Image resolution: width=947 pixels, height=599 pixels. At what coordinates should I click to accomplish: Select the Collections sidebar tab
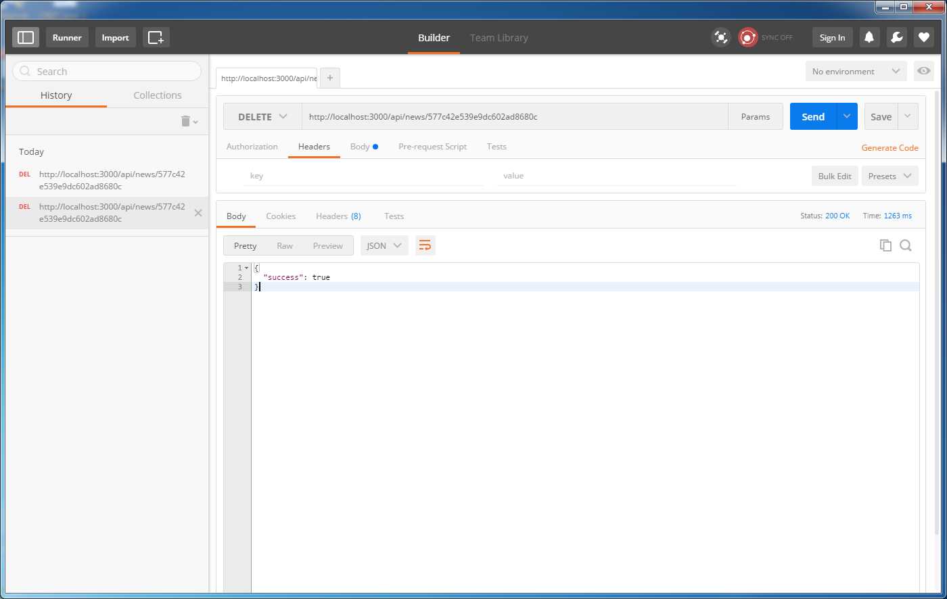coord(158,95)
